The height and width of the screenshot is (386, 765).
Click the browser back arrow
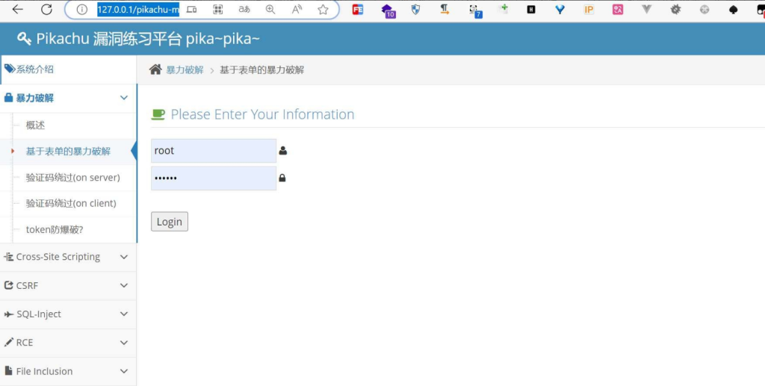17,10
